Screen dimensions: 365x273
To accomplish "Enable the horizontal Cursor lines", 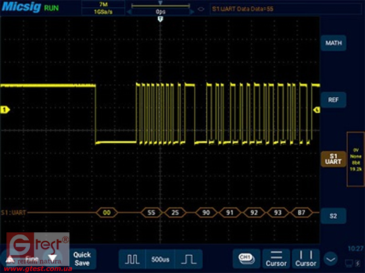I will coord(276,258).
